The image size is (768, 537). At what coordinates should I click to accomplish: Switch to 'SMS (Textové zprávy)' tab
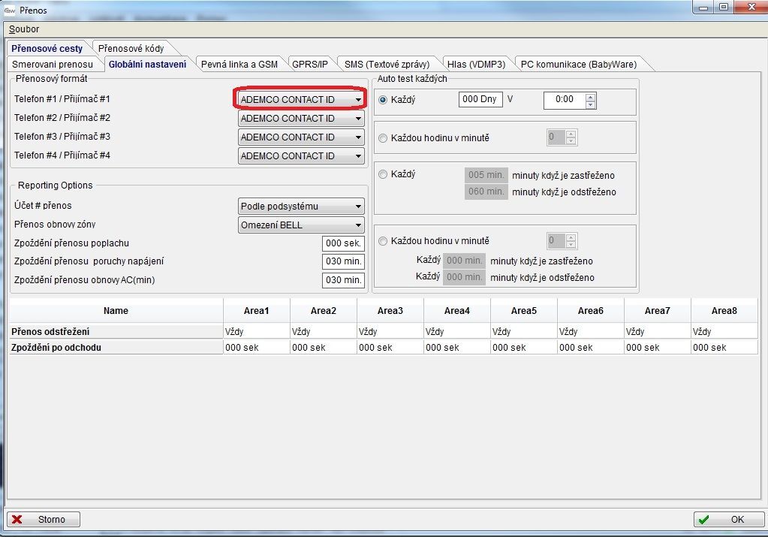pos(387,65)
